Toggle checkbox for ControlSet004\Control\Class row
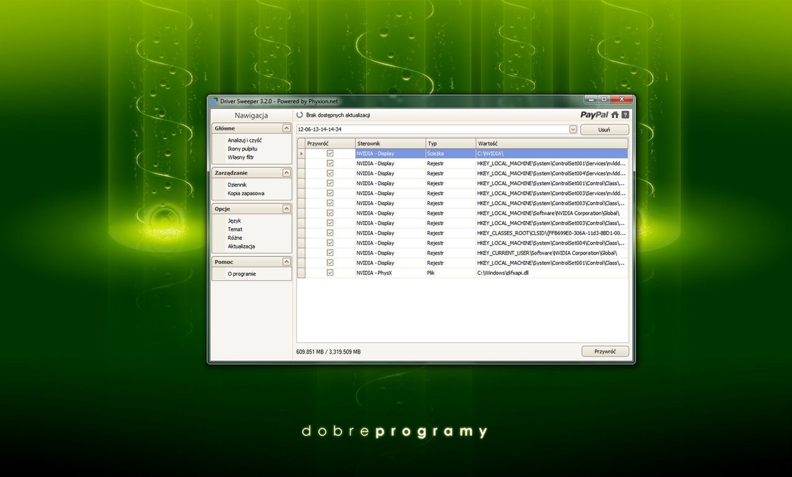 pyautogui.click(x=330, y=243)
